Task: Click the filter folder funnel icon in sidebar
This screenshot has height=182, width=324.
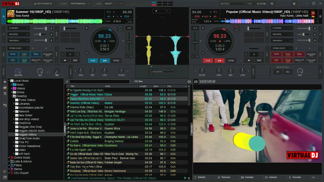Action: 5,94
